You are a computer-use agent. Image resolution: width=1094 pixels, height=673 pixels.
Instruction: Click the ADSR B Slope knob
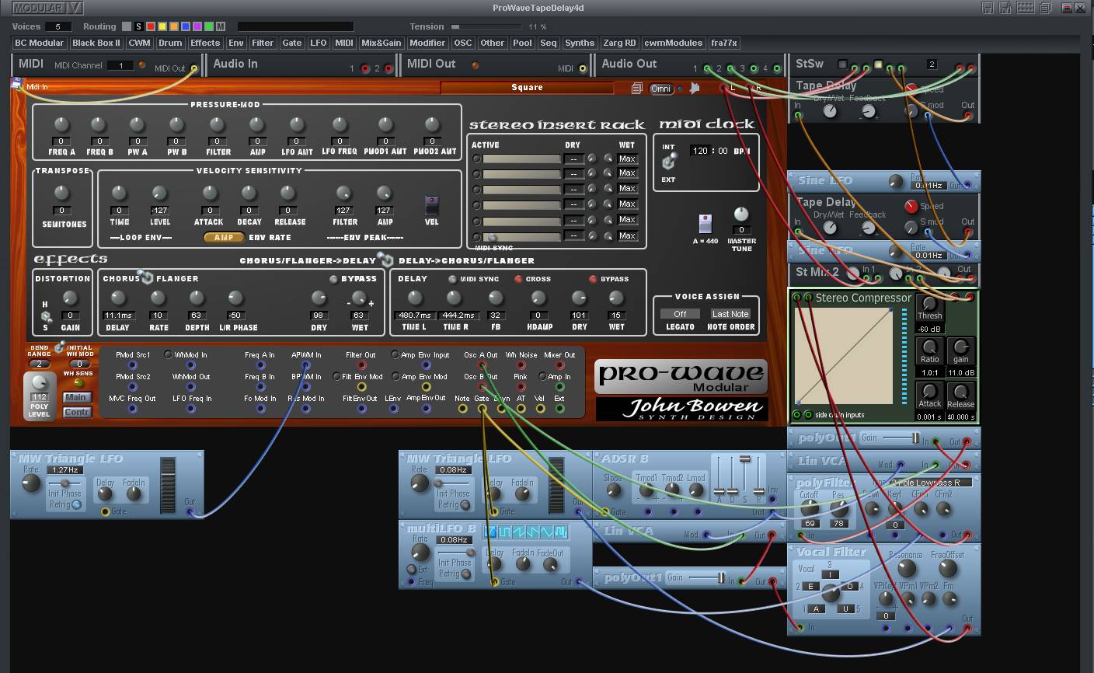(x=613, y=490)
